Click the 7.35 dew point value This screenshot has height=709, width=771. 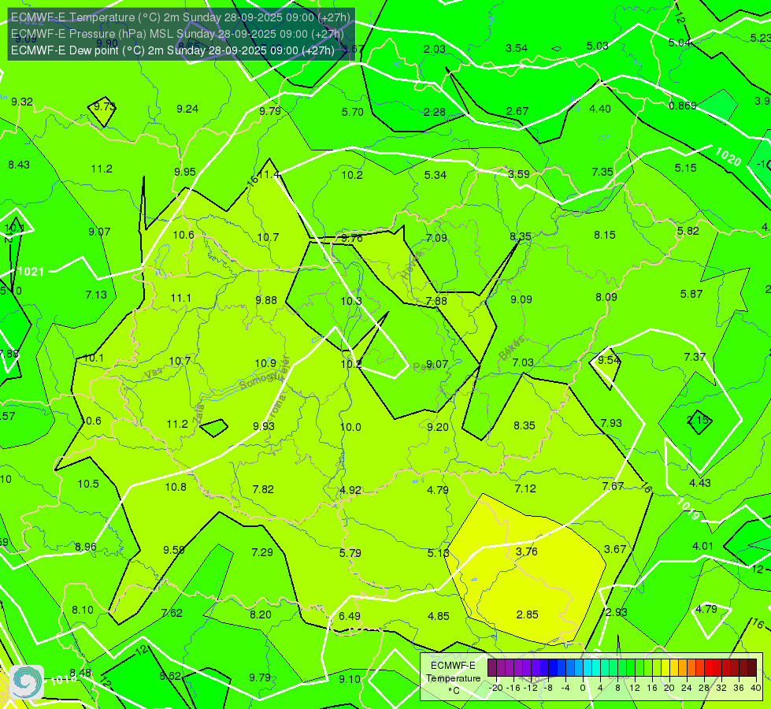tap(602, 173)
